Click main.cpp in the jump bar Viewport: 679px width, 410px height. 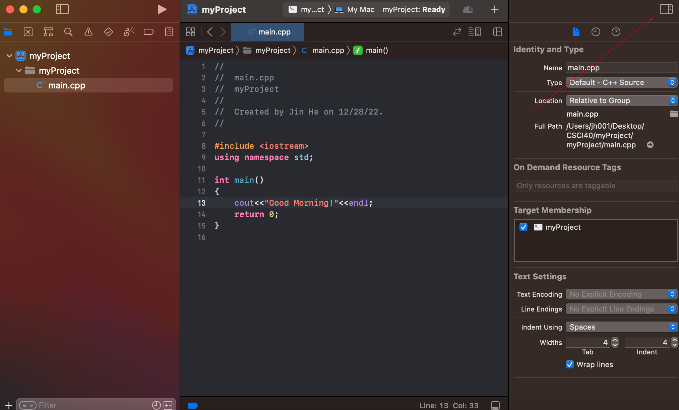pyautogui.click(x=323, y=50)
